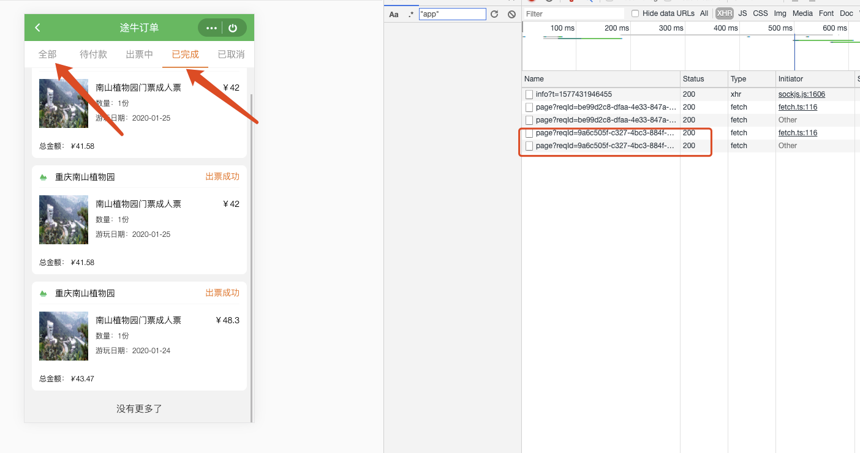
Task: Filter network requests by Img
Action: (780, 13)
